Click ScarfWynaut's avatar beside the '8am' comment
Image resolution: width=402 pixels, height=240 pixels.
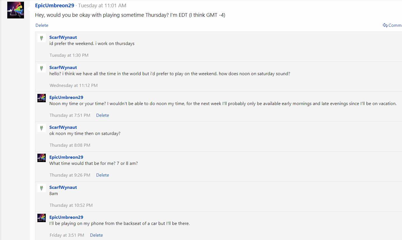42,188
